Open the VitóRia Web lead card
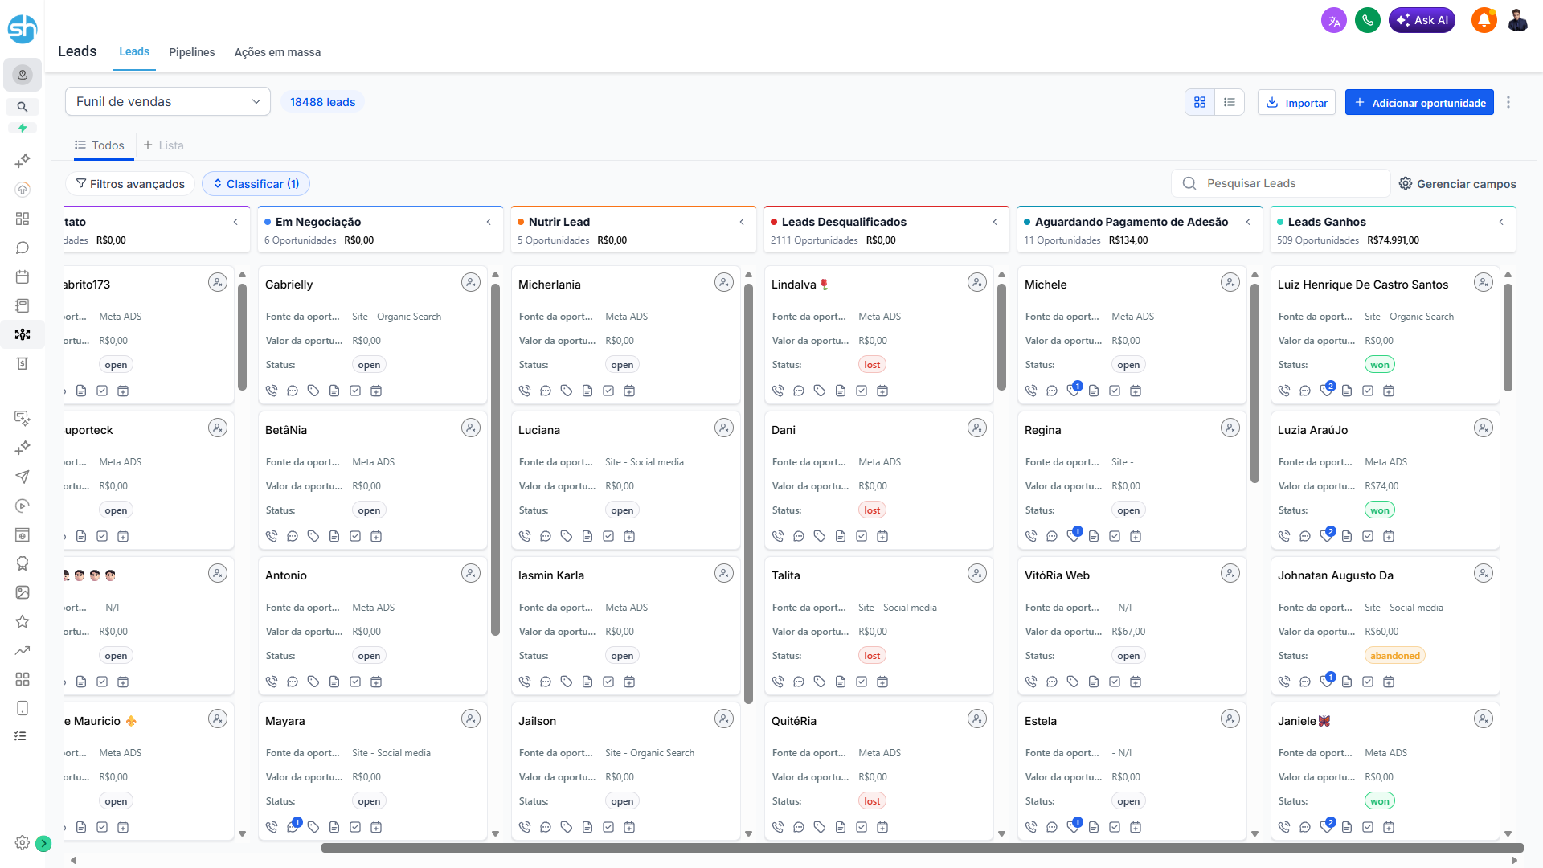Image resolution: width=1543 pixels, height=868 pixels. pos(1132,626)
